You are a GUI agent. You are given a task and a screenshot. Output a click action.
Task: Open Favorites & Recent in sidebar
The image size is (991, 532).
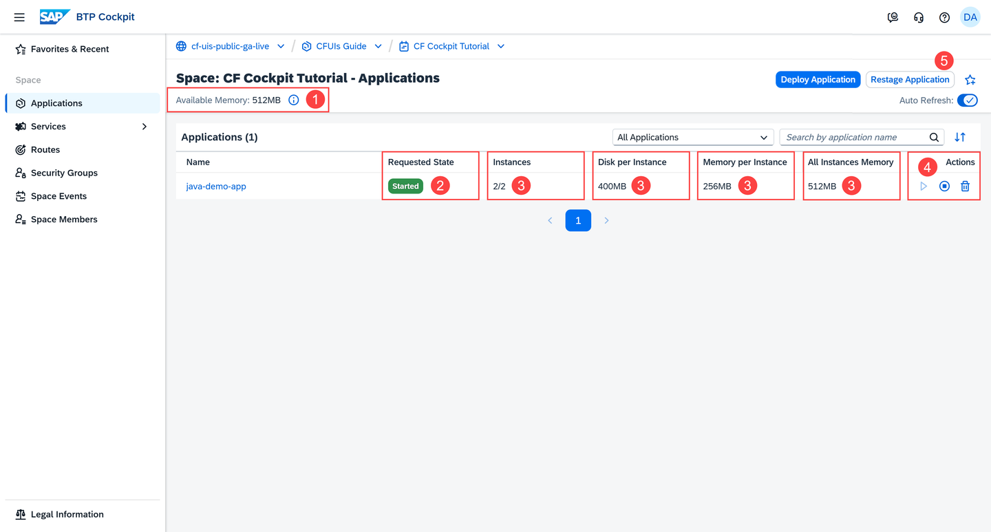tap(83, 49)
